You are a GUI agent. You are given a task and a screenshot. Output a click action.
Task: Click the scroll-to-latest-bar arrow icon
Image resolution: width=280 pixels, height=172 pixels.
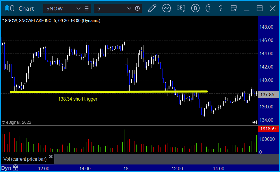(x=255, y=122)
